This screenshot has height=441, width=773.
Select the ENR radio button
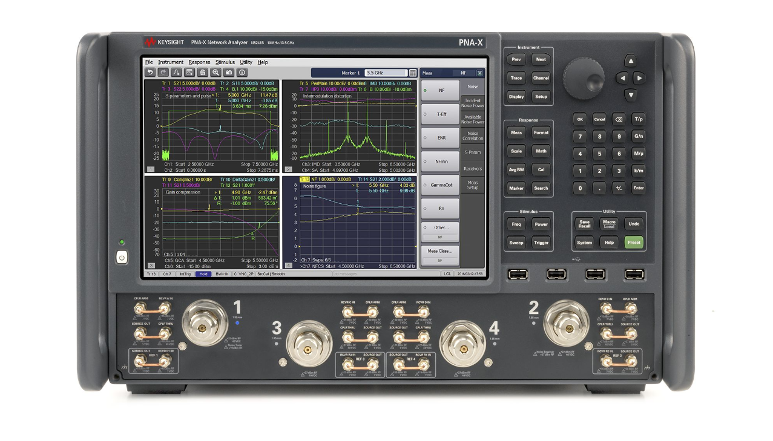point(440,137)
